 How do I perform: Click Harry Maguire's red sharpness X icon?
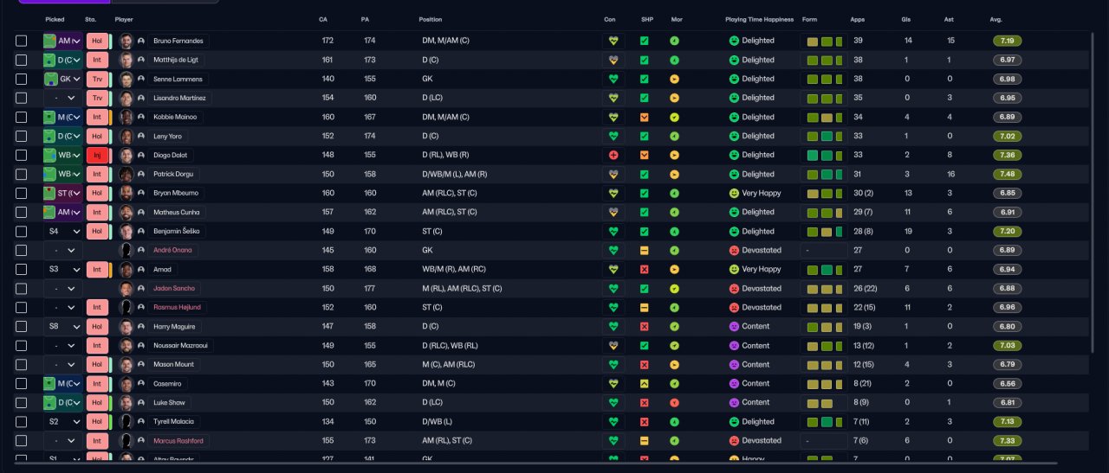point(644,326)
